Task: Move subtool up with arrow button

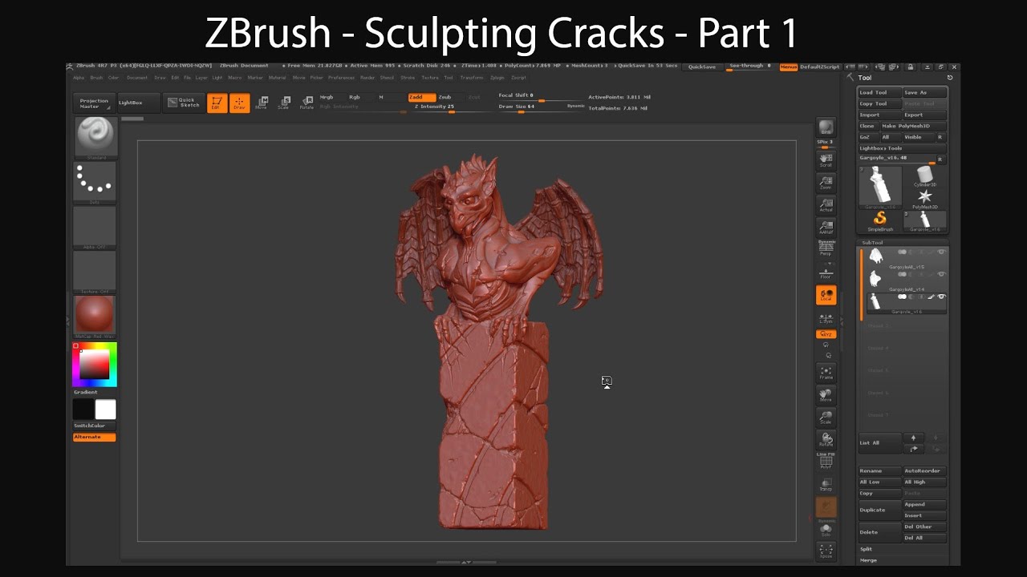Action: pyautogui.click(x=913, y=438)
